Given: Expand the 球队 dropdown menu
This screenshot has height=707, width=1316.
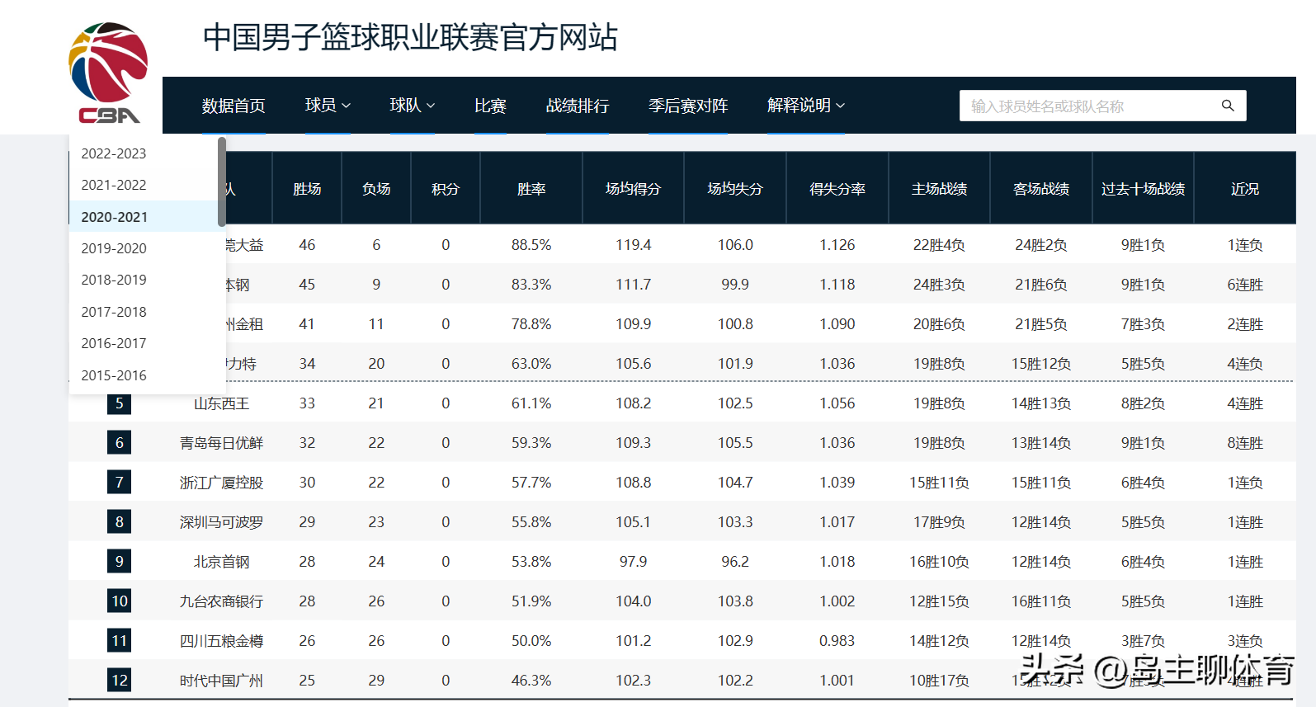Looking at the screenshot, I should pos(413,106).
